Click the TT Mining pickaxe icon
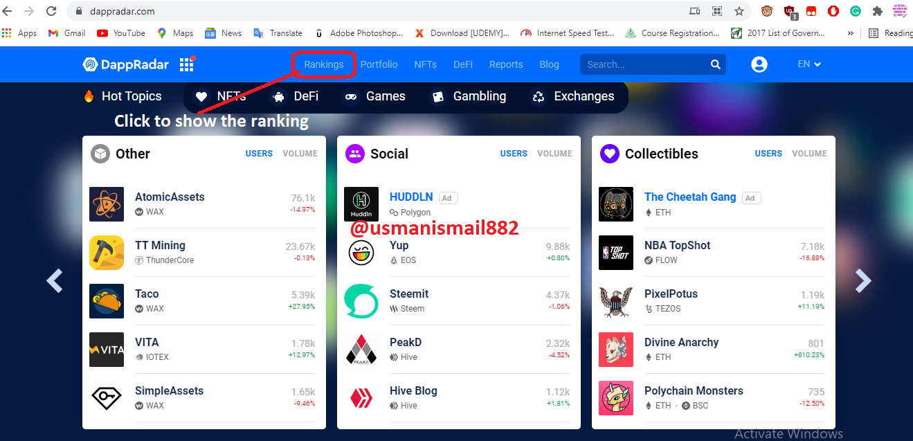Image resolution: width=913 pixels, height=441 pixels. tap(107, 253)
